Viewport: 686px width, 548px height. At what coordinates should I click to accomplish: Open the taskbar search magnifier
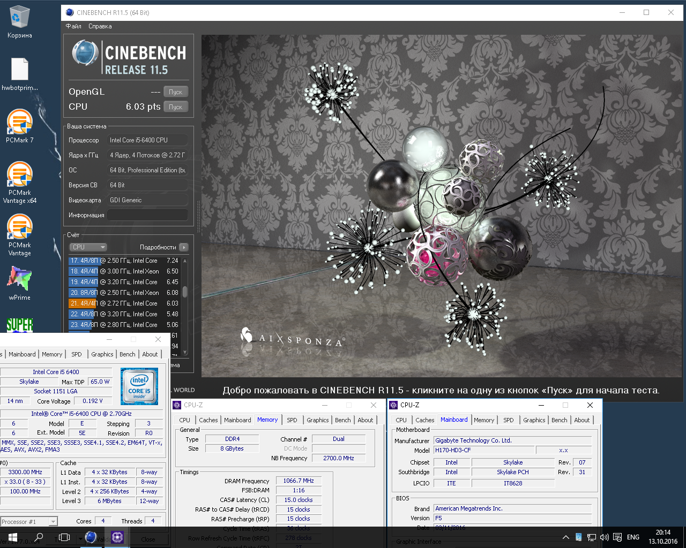39,537
